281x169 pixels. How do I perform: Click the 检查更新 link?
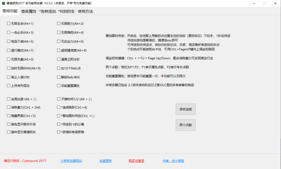(x=106, y=161)
